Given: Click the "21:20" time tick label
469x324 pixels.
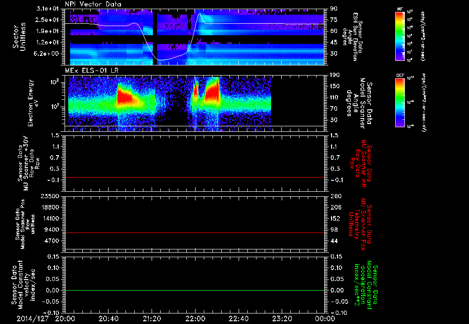Looking at the screenshot, I should tap(152, 319).
